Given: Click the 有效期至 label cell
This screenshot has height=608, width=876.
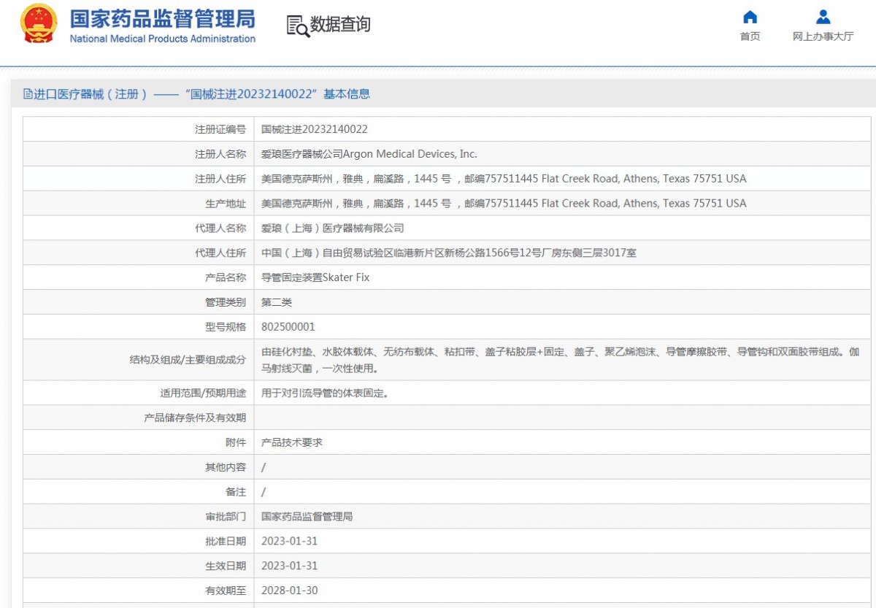Looking at the screenshot, I should [x=139, y=590].
